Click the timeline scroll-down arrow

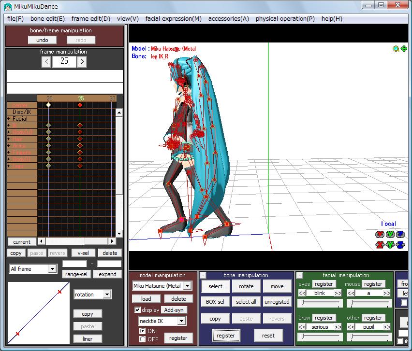(119, 234)
